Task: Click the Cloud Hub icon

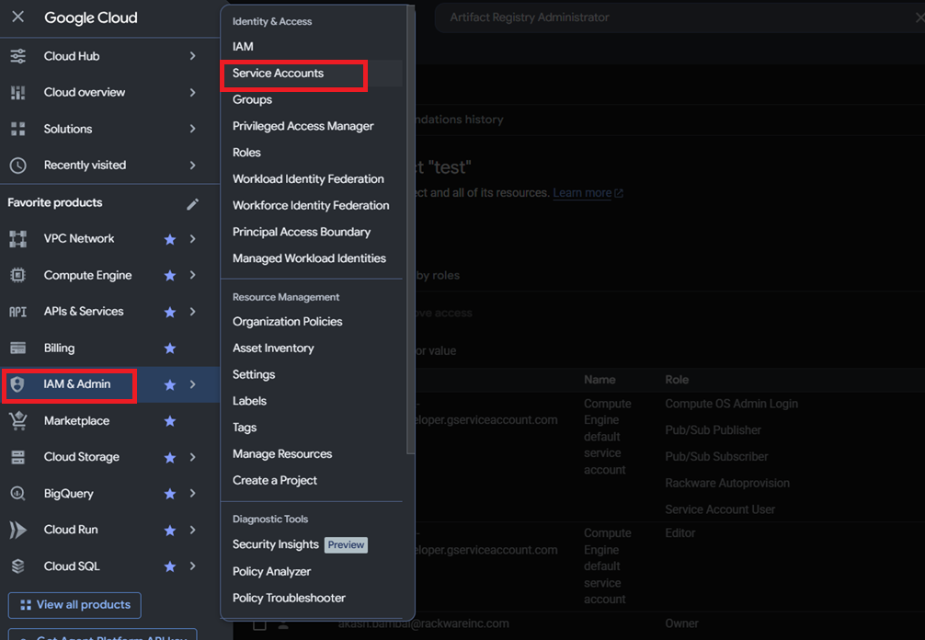Action: pyautogui.click(x=18, y=56)
